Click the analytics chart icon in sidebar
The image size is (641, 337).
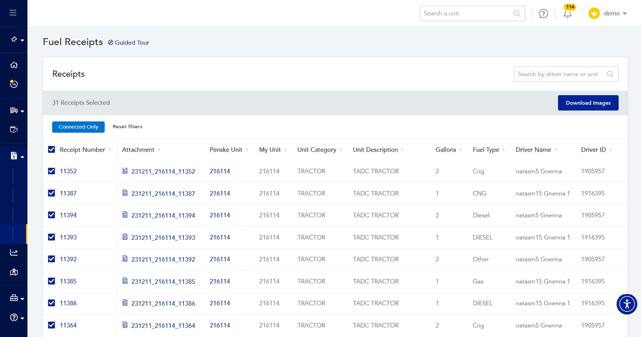[14, 252]
